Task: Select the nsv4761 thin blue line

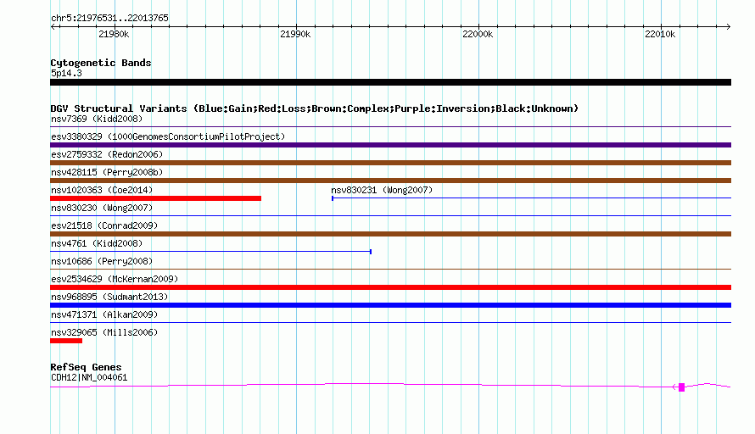Action: (x=211, y=252)
